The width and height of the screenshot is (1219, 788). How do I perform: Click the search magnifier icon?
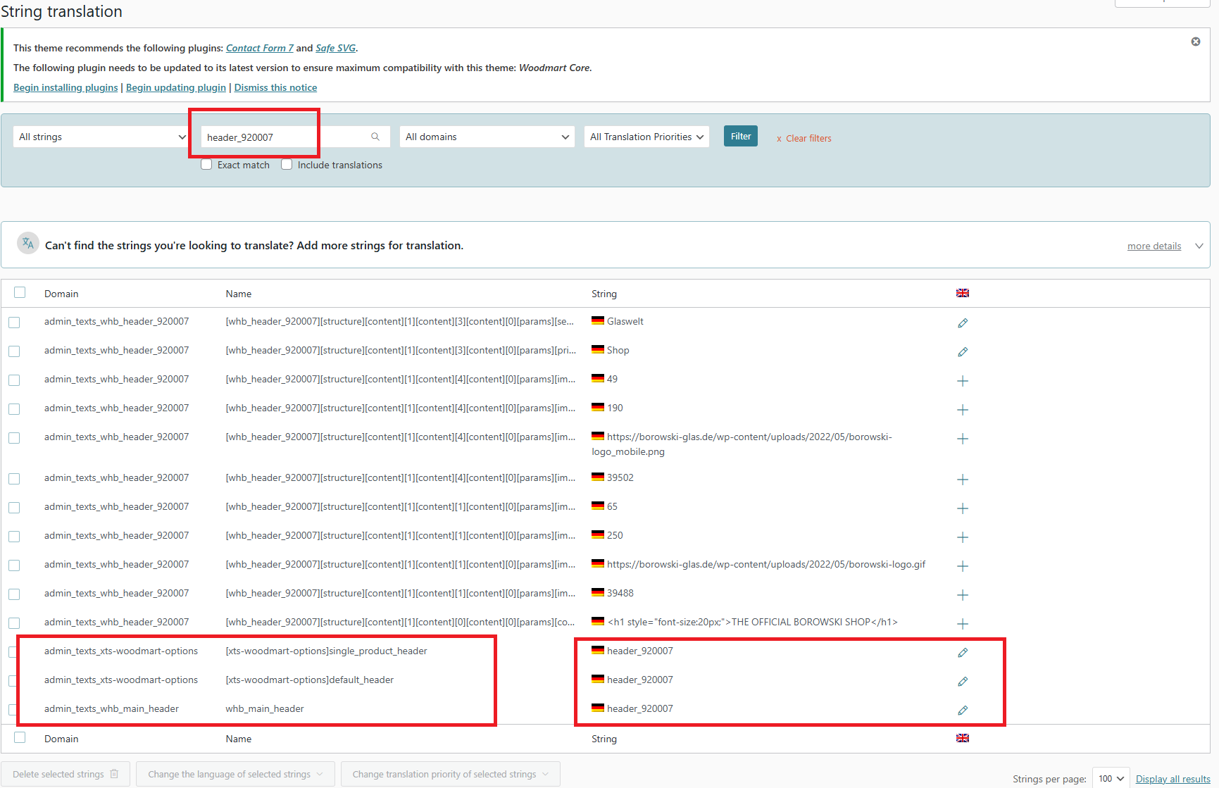click(375, 137)
